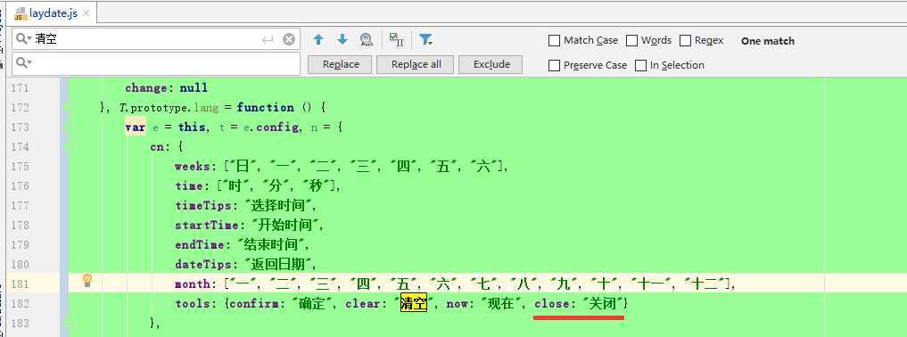This screenshot has height=337, width=907.
Task: Click the Find All occurrences icon
Action: tap(367, 40)
